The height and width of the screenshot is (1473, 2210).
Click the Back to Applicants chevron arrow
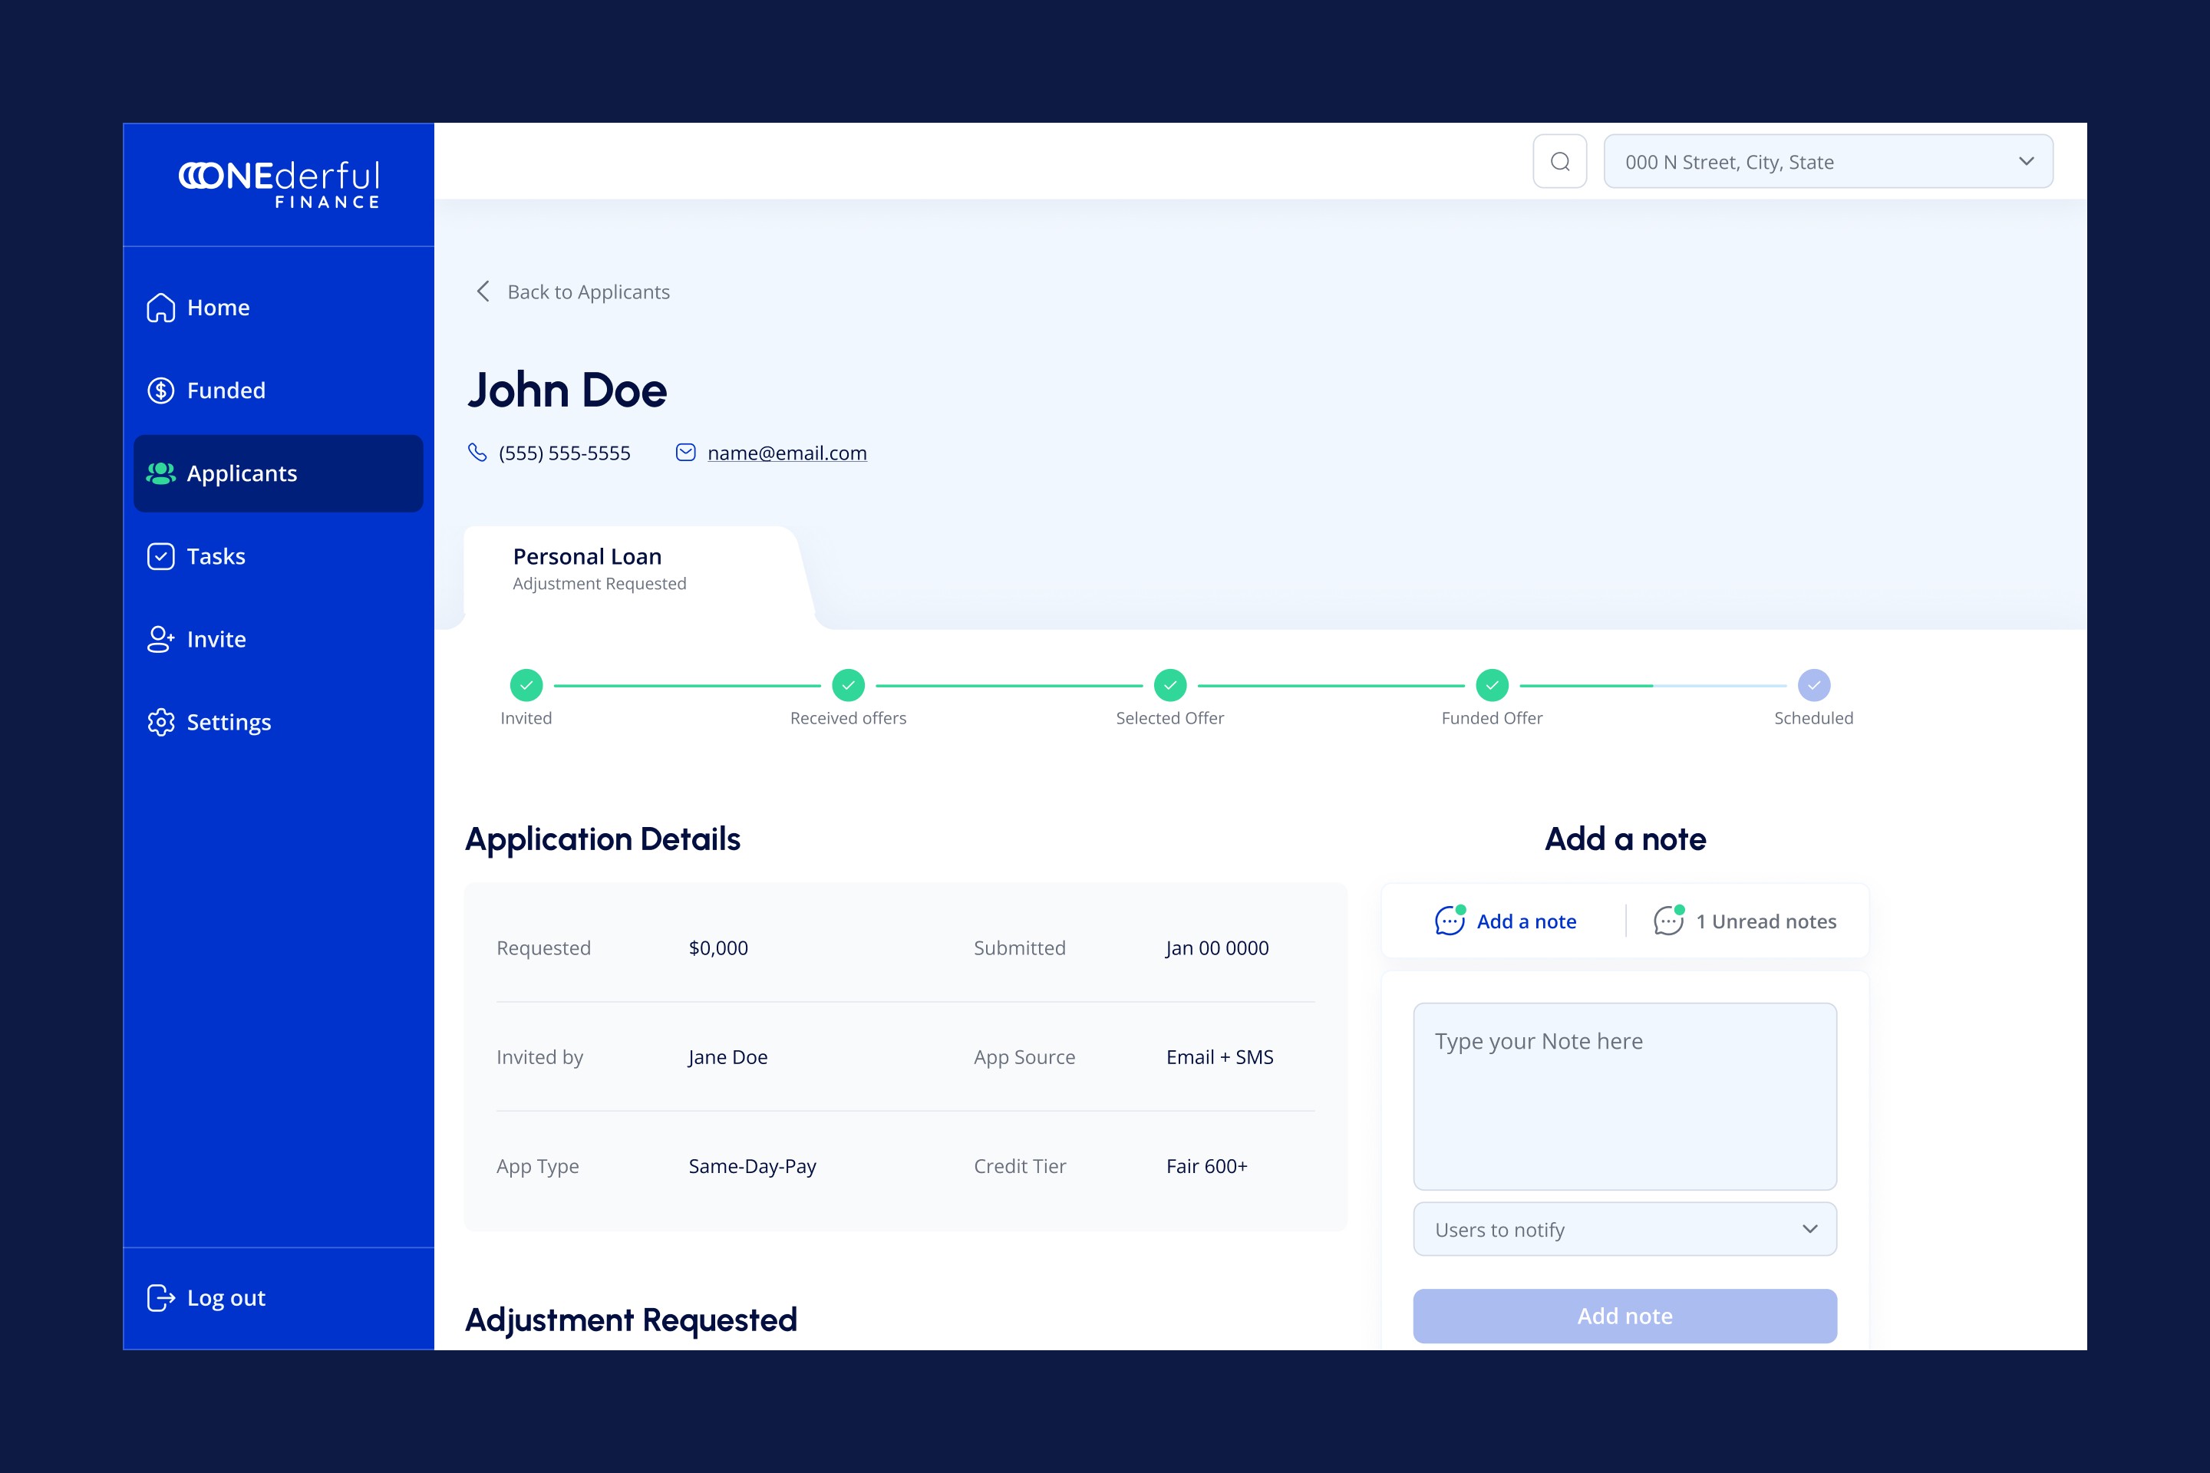(x=483, y=292)
